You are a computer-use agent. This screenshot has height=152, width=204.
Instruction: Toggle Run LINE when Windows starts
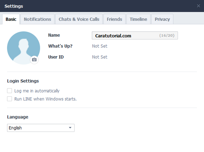point(9,99)
